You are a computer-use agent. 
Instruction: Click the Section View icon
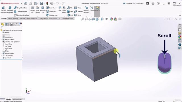pyautogui.click(x=94, y=19)
